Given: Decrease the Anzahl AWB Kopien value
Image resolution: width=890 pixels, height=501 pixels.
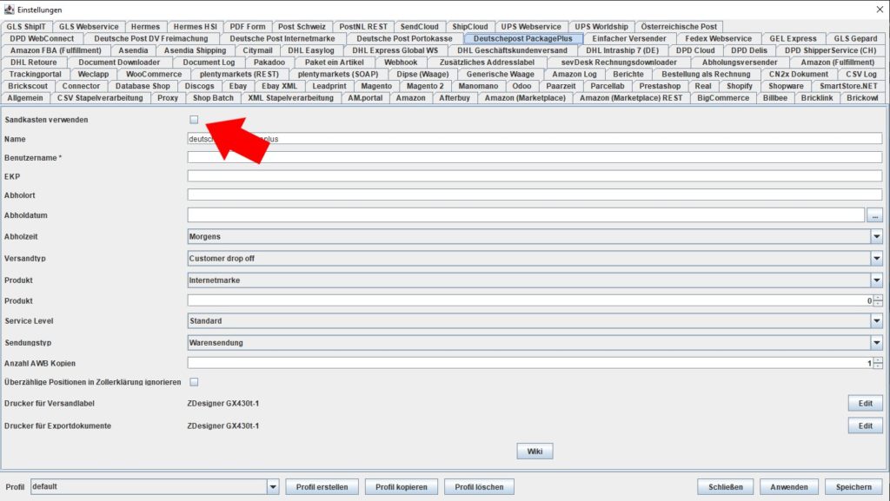Looking at the screenshot, I should click(878, 366).
